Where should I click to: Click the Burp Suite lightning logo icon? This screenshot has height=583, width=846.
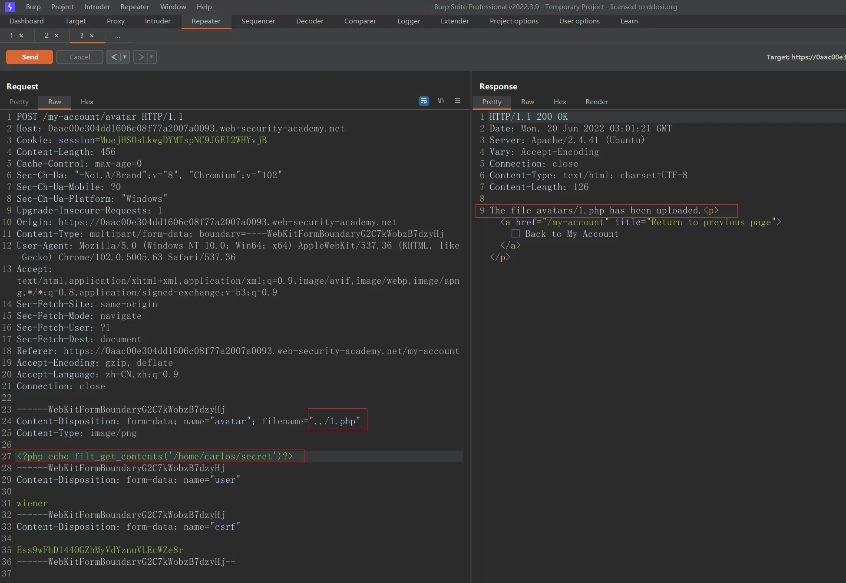[10, 7]
